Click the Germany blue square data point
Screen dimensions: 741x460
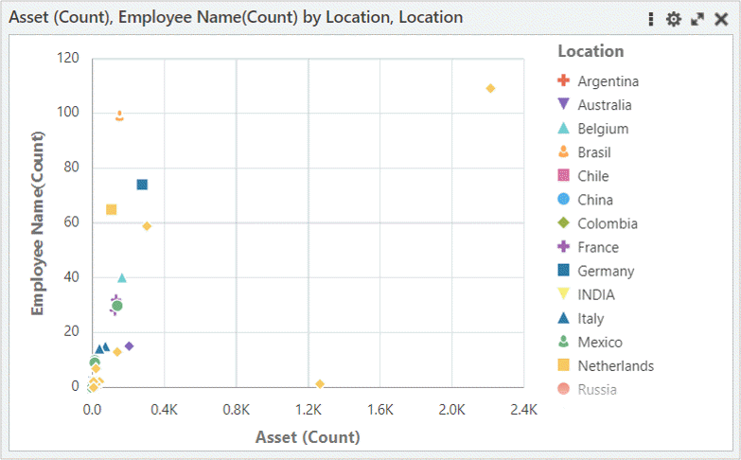pos(142,185)
